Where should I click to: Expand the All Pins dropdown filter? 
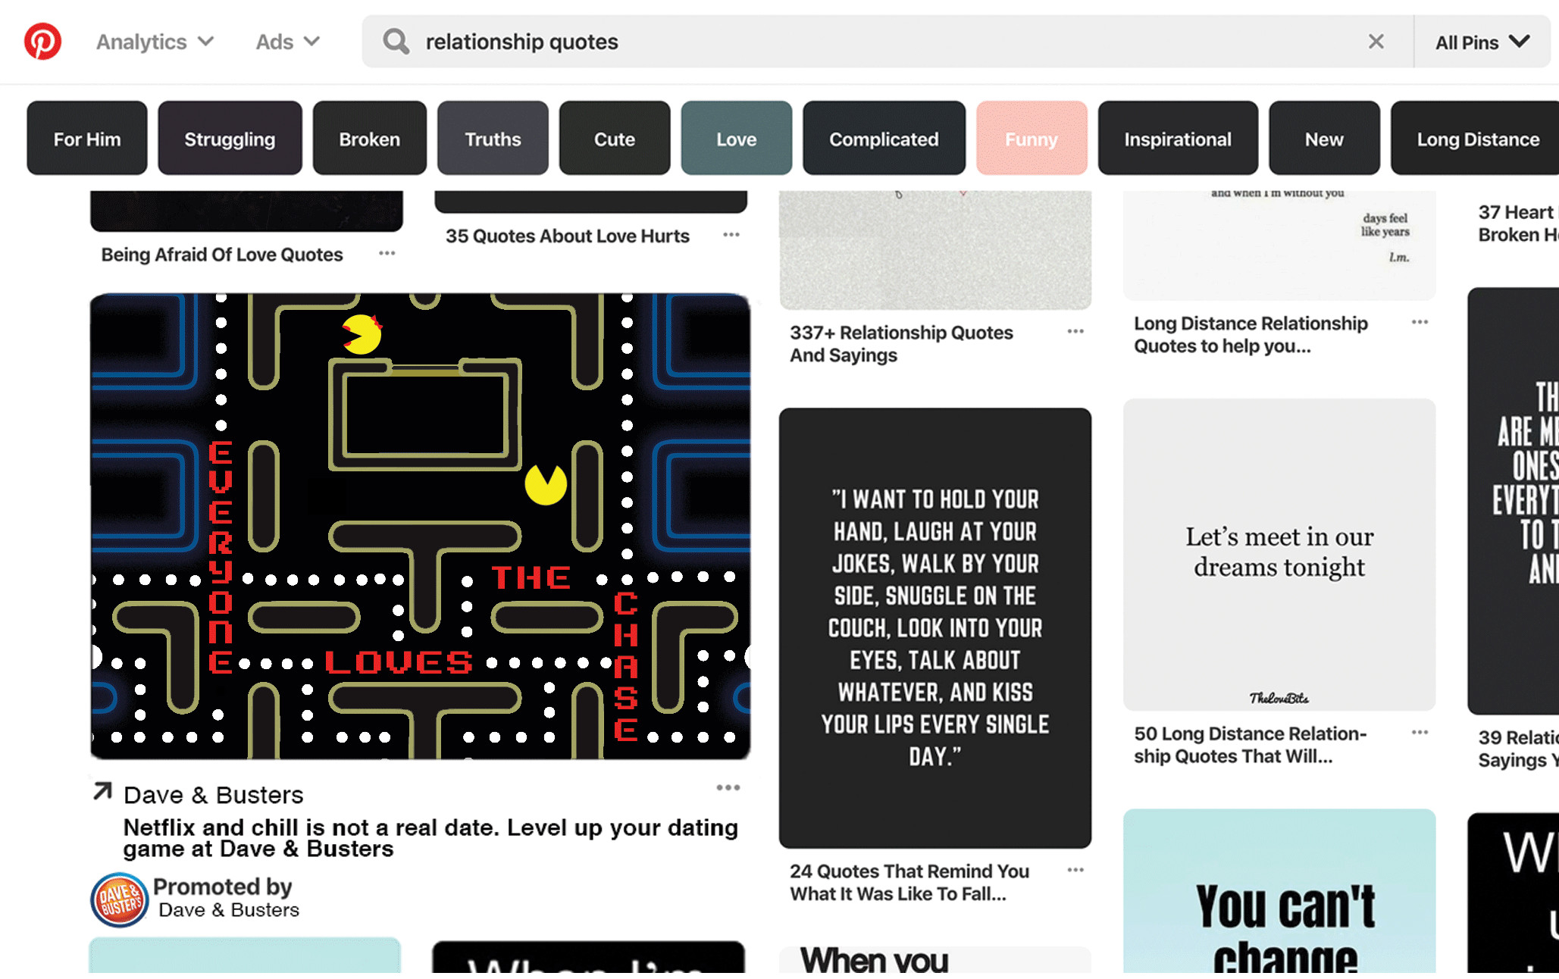pyautogui.click(x=1480, y=43)
